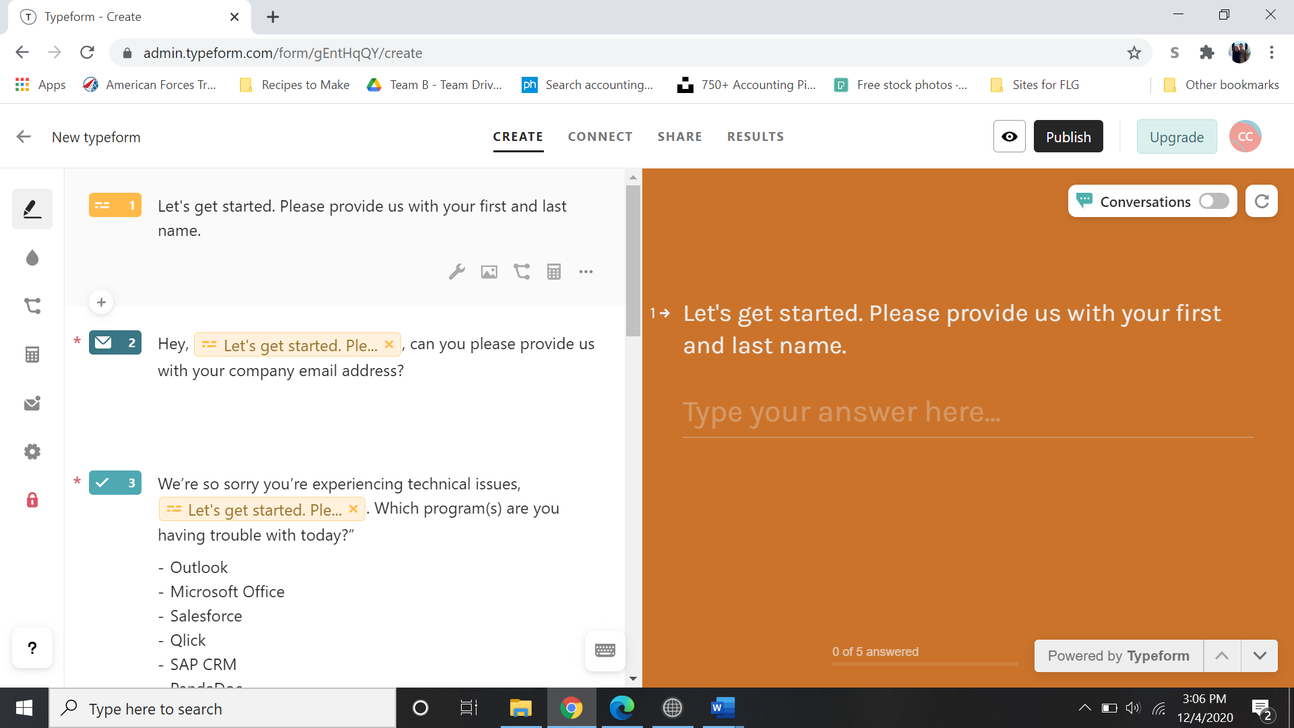Add new question with plus button

coord(101,302)
